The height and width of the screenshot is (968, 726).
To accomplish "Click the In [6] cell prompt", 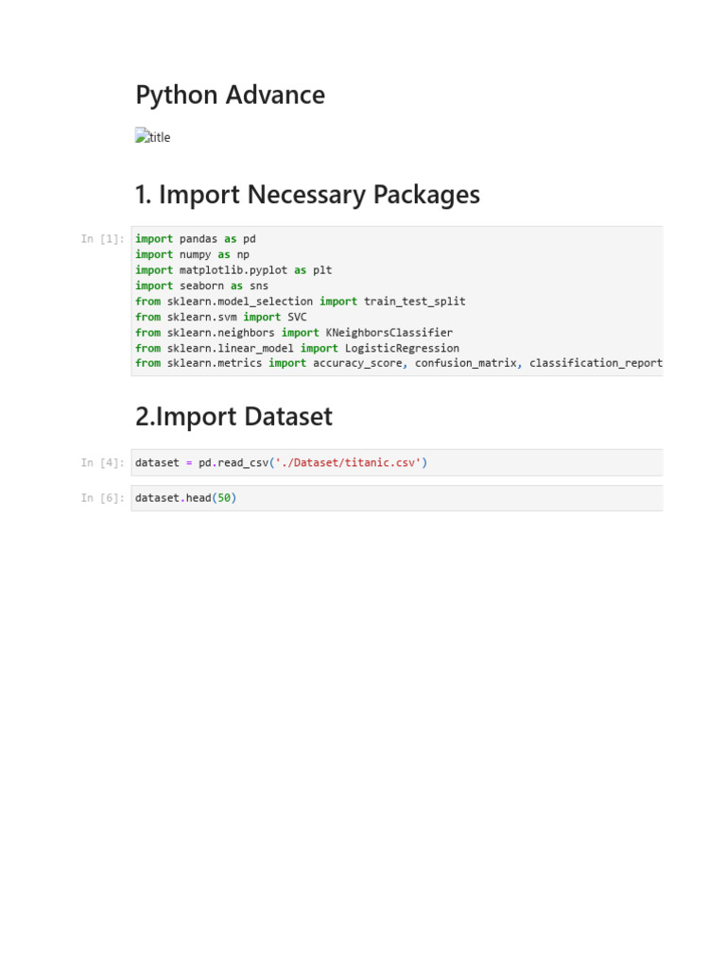I will [x=102, y=498].
